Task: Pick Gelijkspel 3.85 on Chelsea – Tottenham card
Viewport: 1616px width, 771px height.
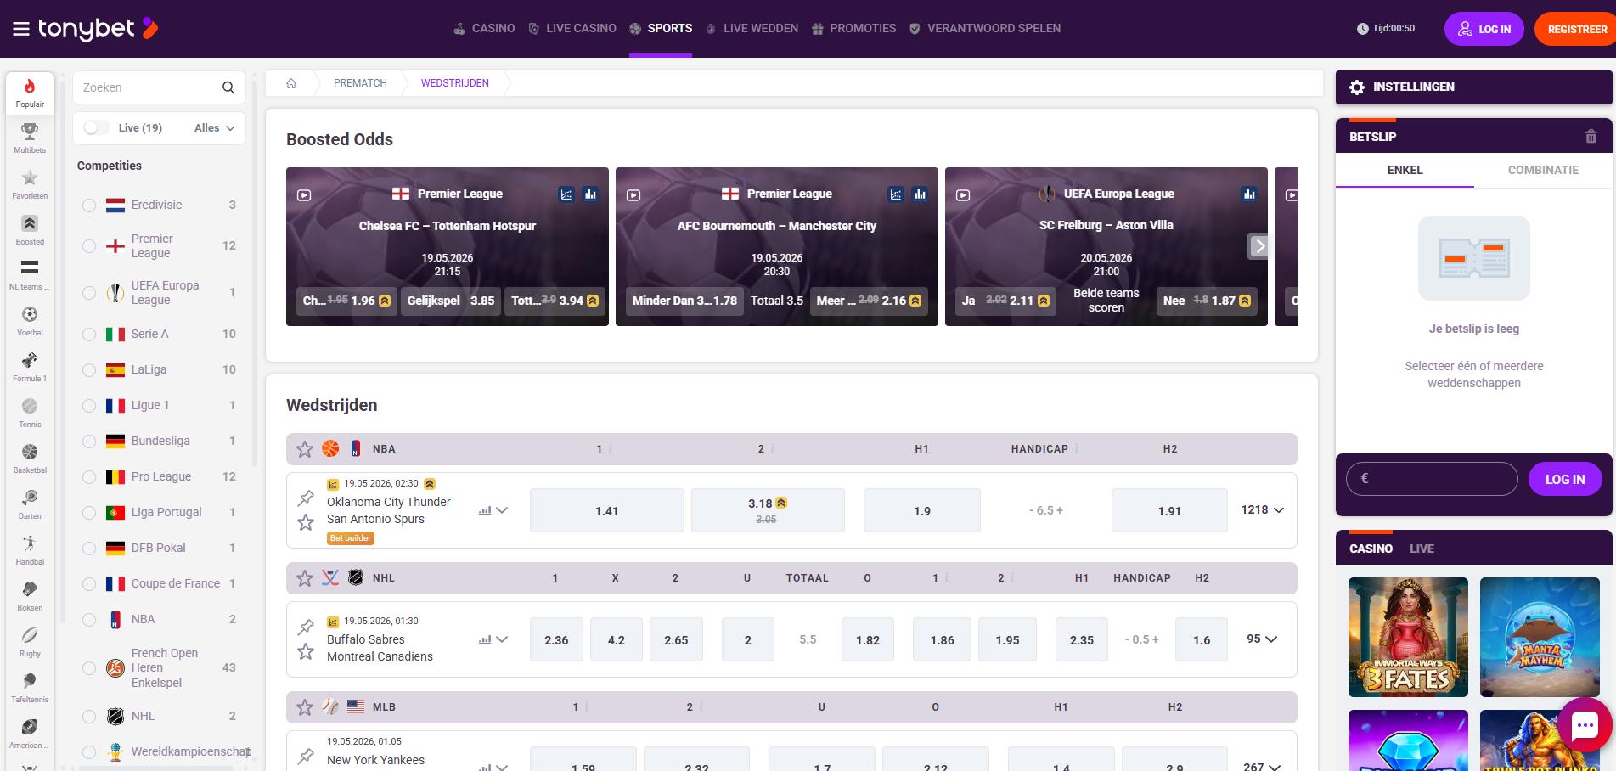Action: pos(450,301)
